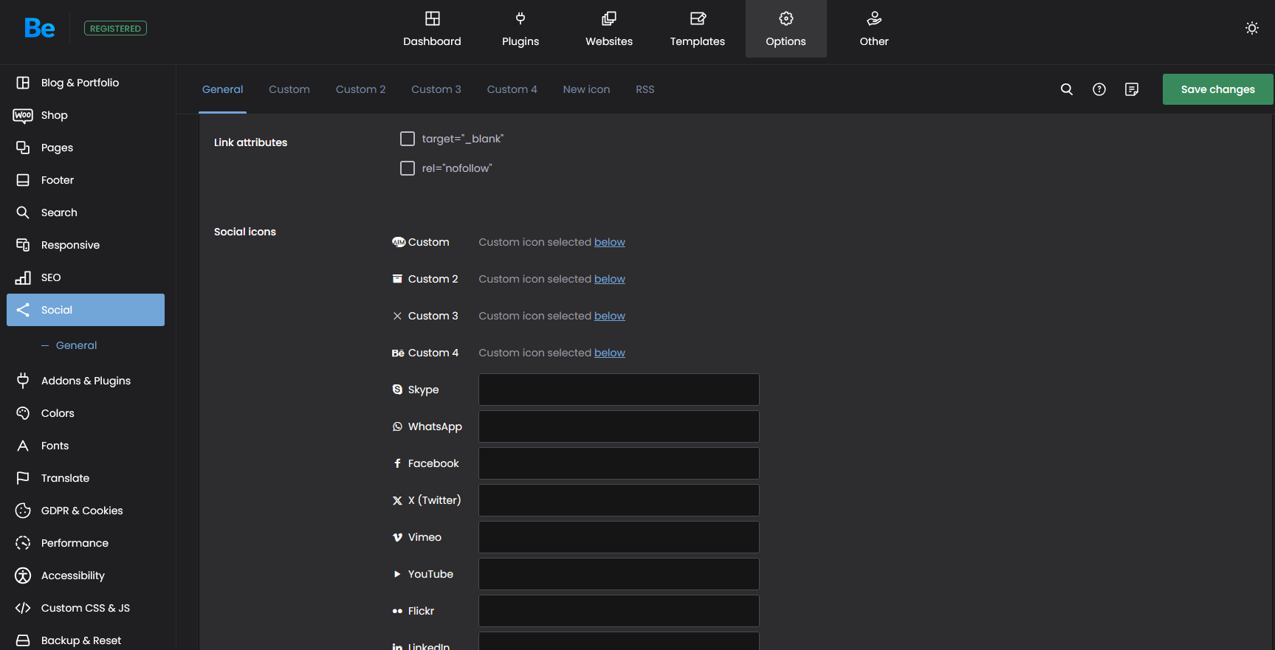The width and height of the screenshot is (1275, 650).
Task: Switch to the New icon tab
Action: click(x=587, y=89)
